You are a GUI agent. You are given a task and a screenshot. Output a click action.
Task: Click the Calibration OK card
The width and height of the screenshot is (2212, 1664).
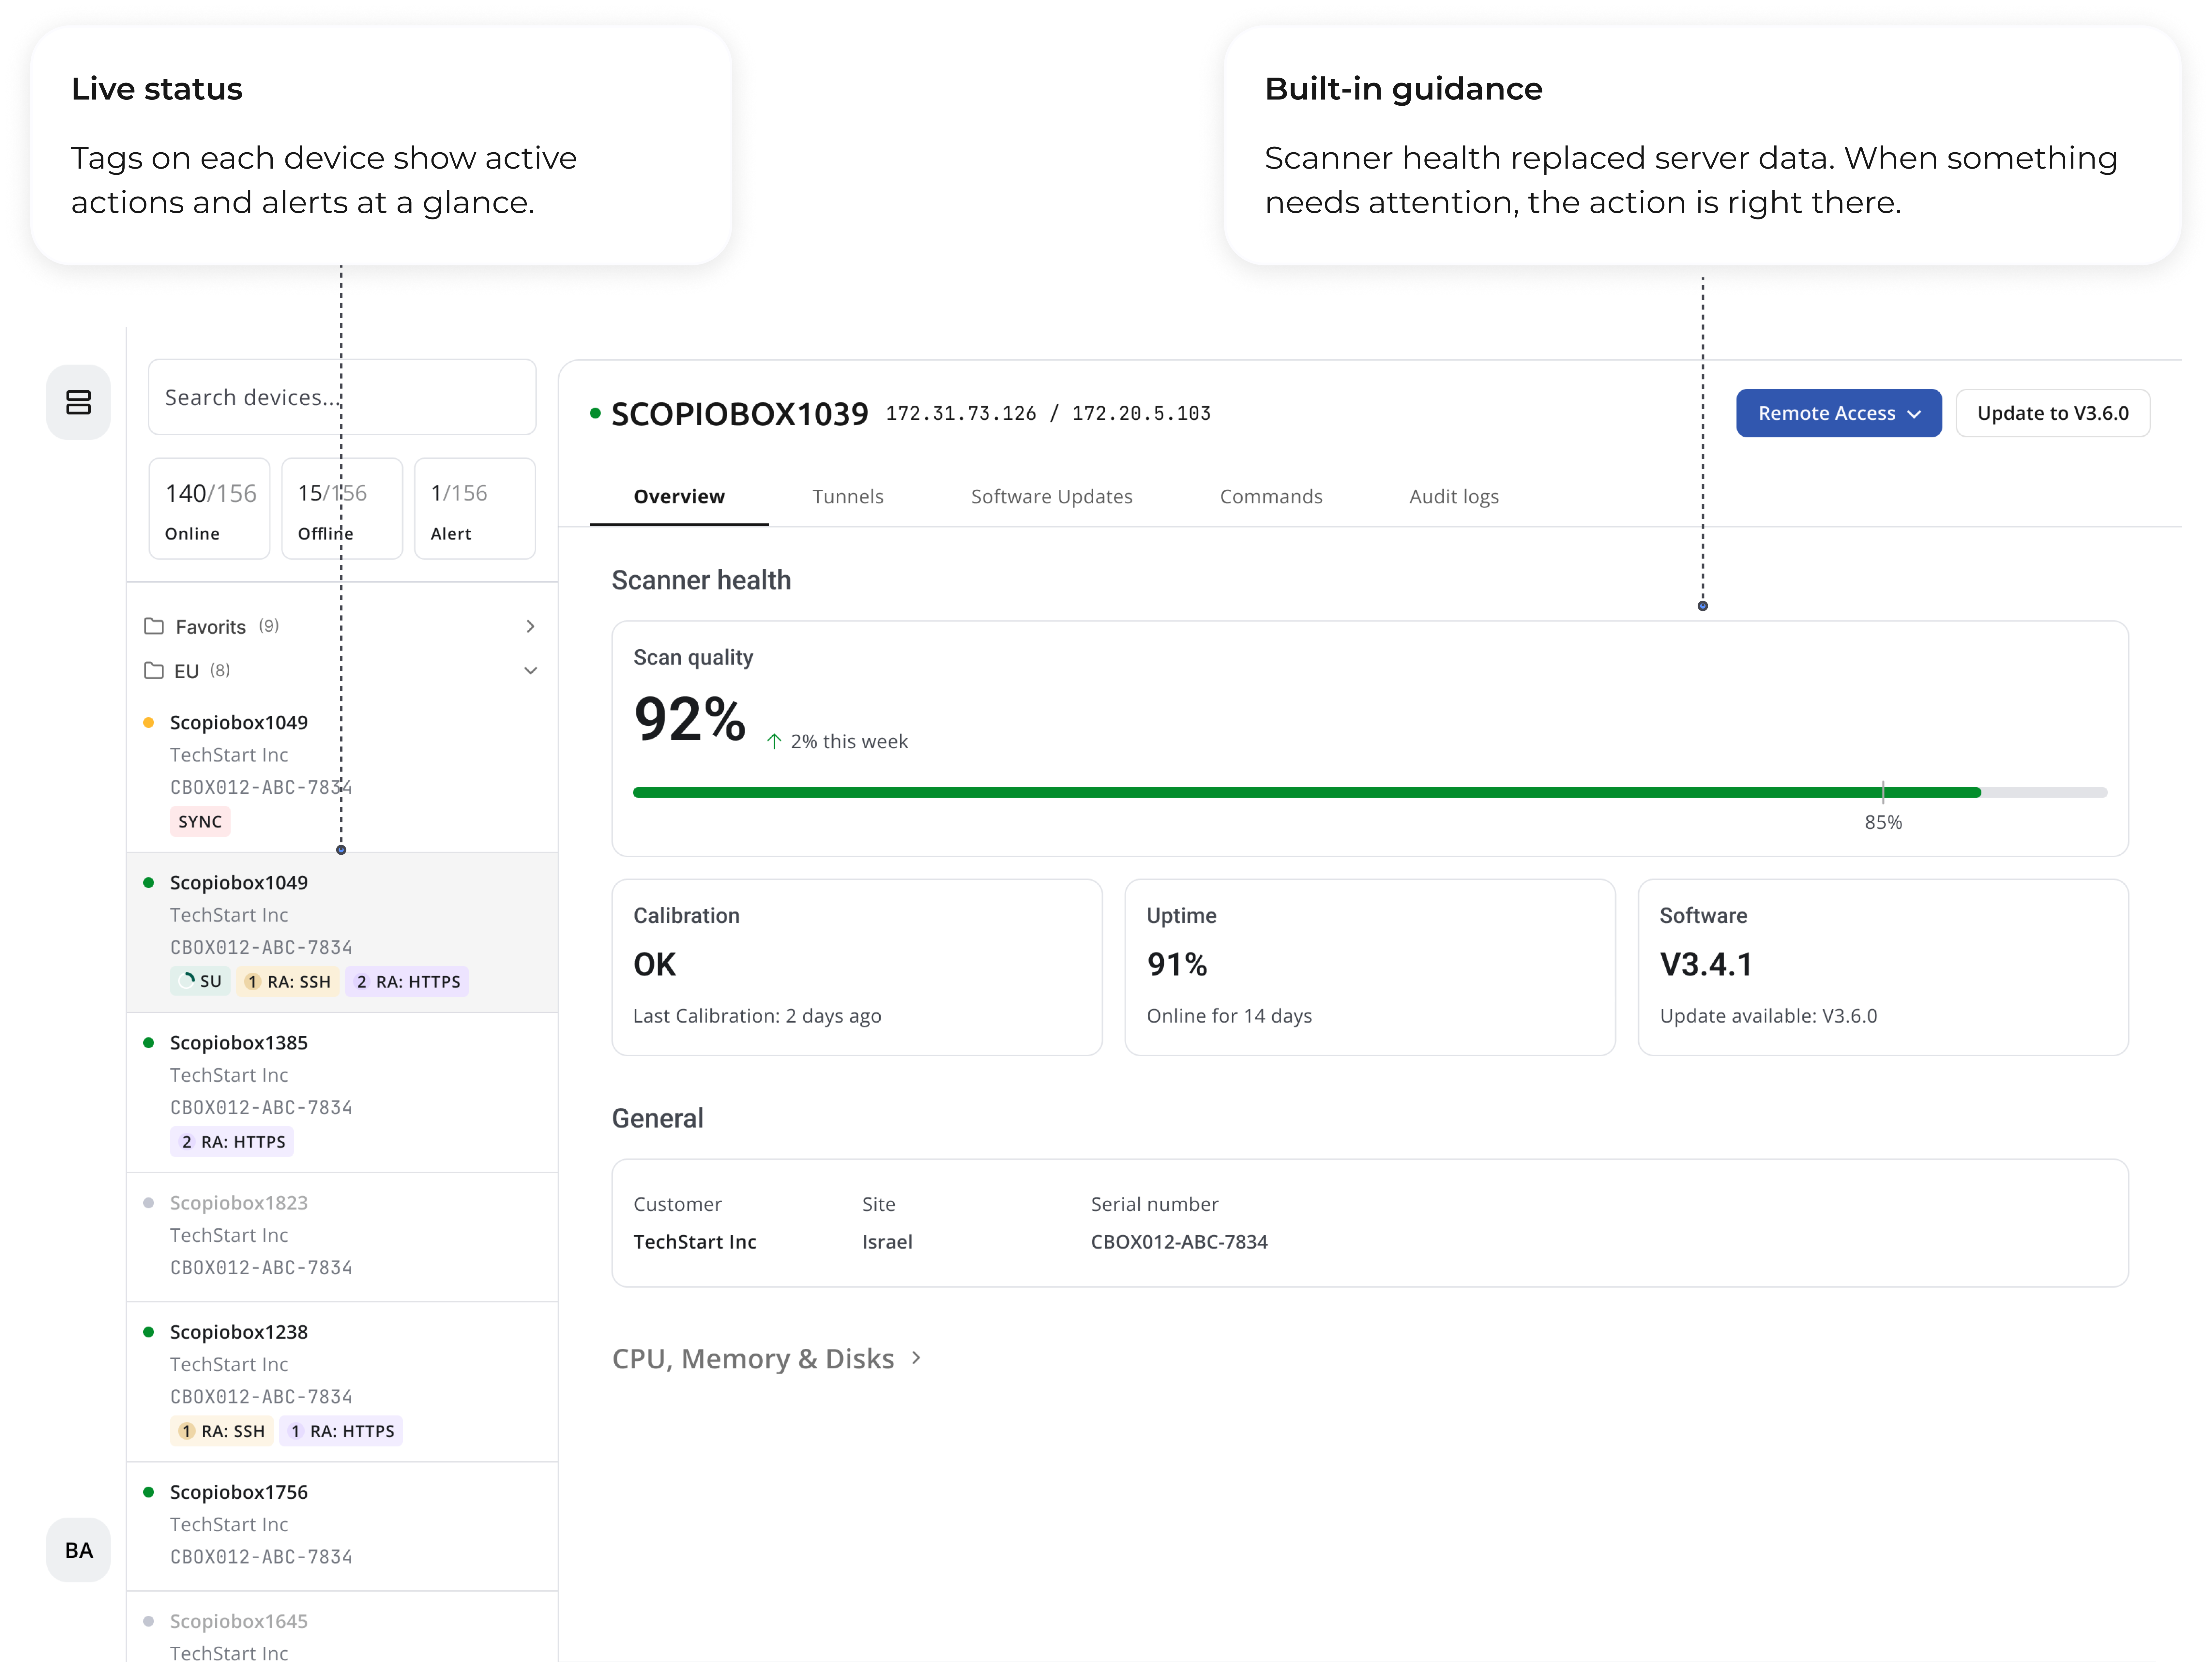(x=857, y=967)
